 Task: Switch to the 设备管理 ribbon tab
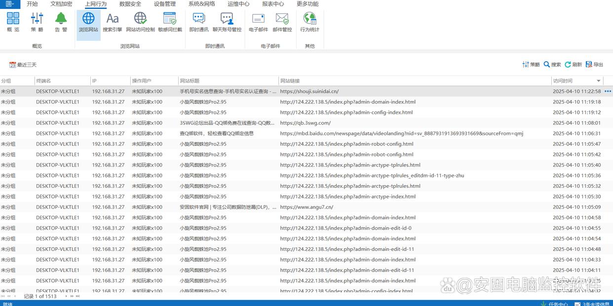click(165, 4)
